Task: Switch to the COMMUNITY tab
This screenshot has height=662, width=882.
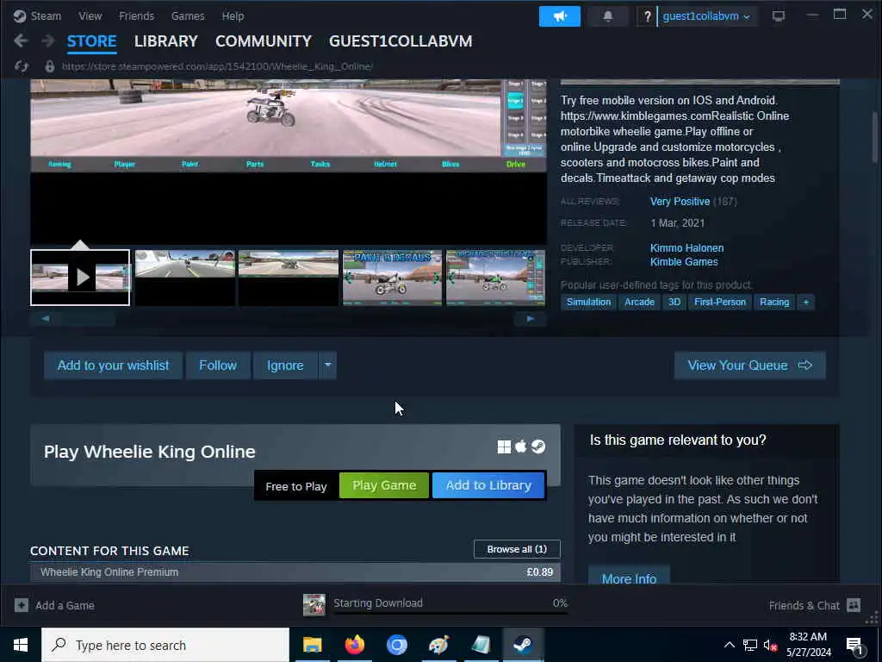Action: (x=264, y=41)
